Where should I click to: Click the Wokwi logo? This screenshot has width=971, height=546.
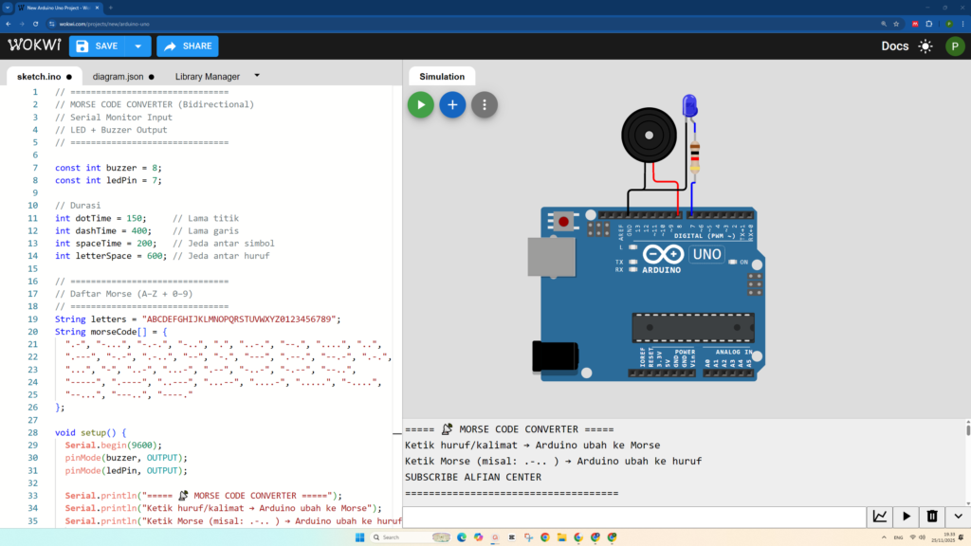34,45
